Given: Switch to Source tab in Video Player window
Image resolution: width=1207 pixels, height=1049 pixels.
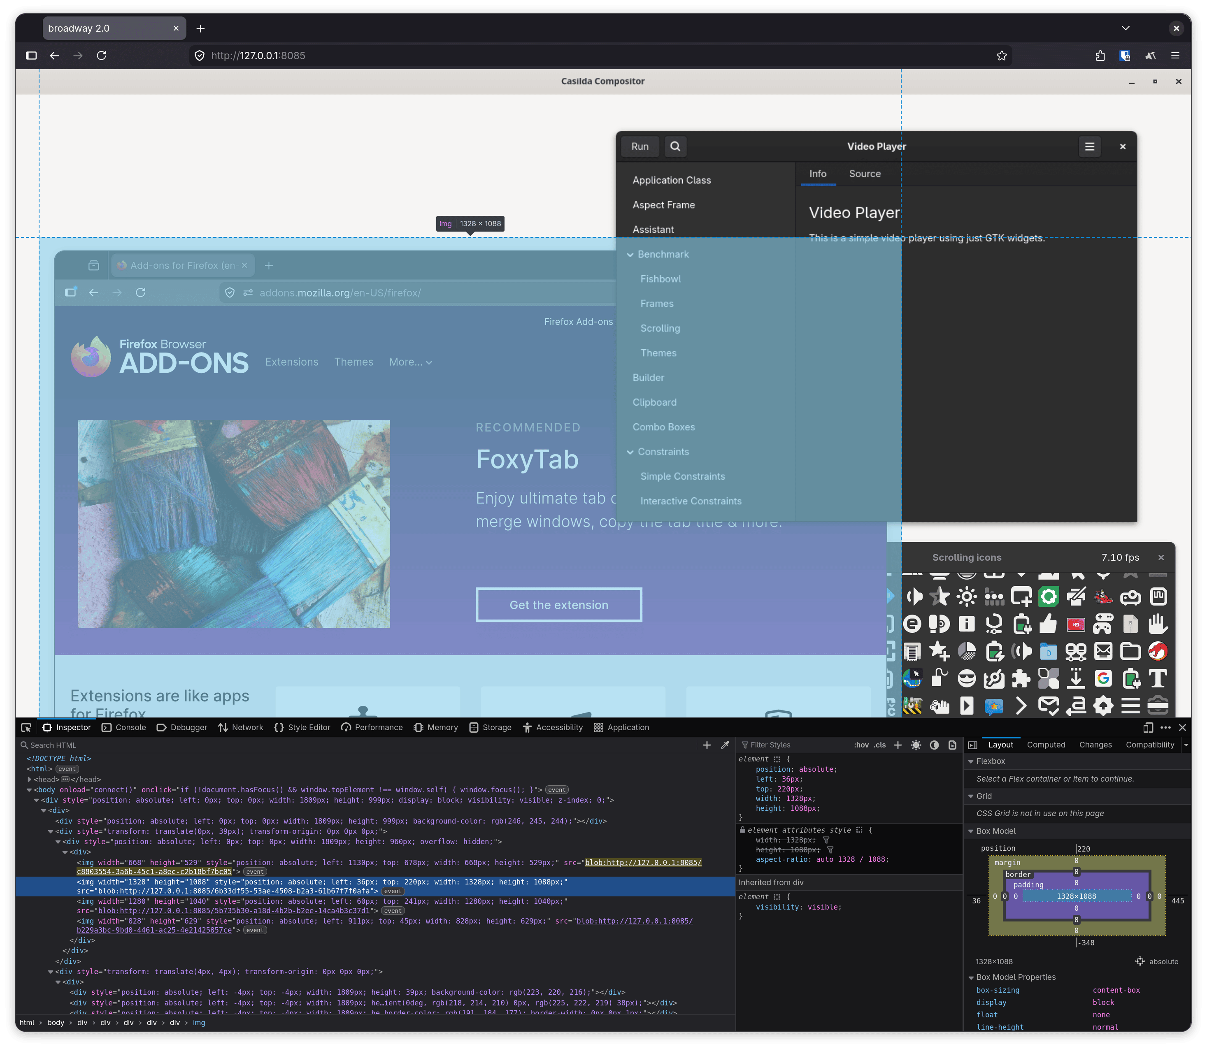Looking at the screenshot, I should click(864, 174).
